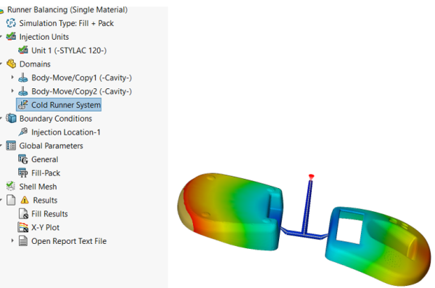
Task: Click the Injection Location-1 icon
Action: tap(23, 132)
